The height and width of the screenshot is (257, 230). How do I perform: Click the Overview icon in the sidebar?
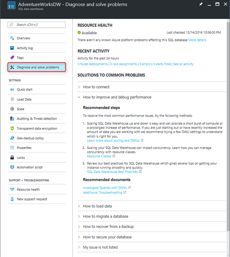pos(12,38)
